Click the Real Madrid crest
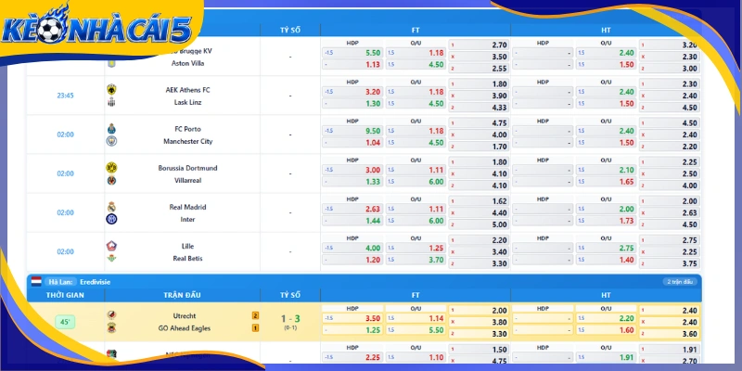Image resolution: width=742 pixels, height=371 pixels. point(111,207)
